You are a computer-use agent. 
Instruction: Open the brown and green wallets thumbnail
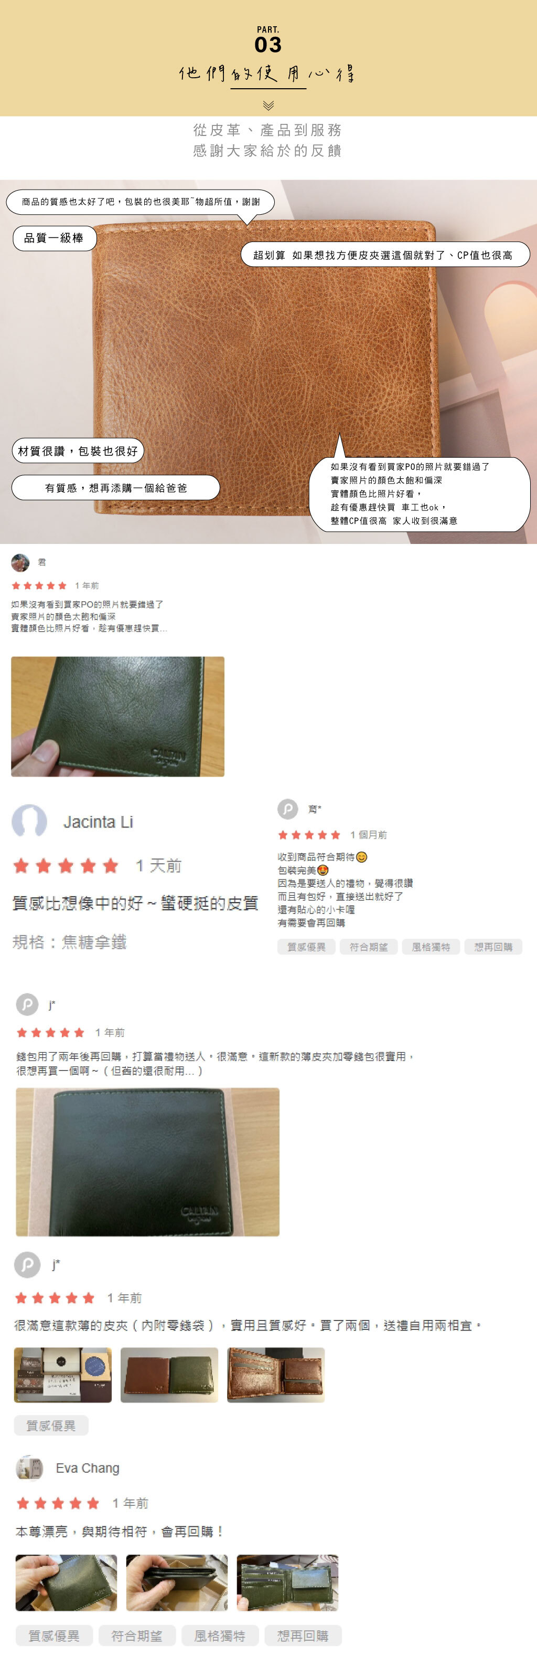tap(169, 1375)
